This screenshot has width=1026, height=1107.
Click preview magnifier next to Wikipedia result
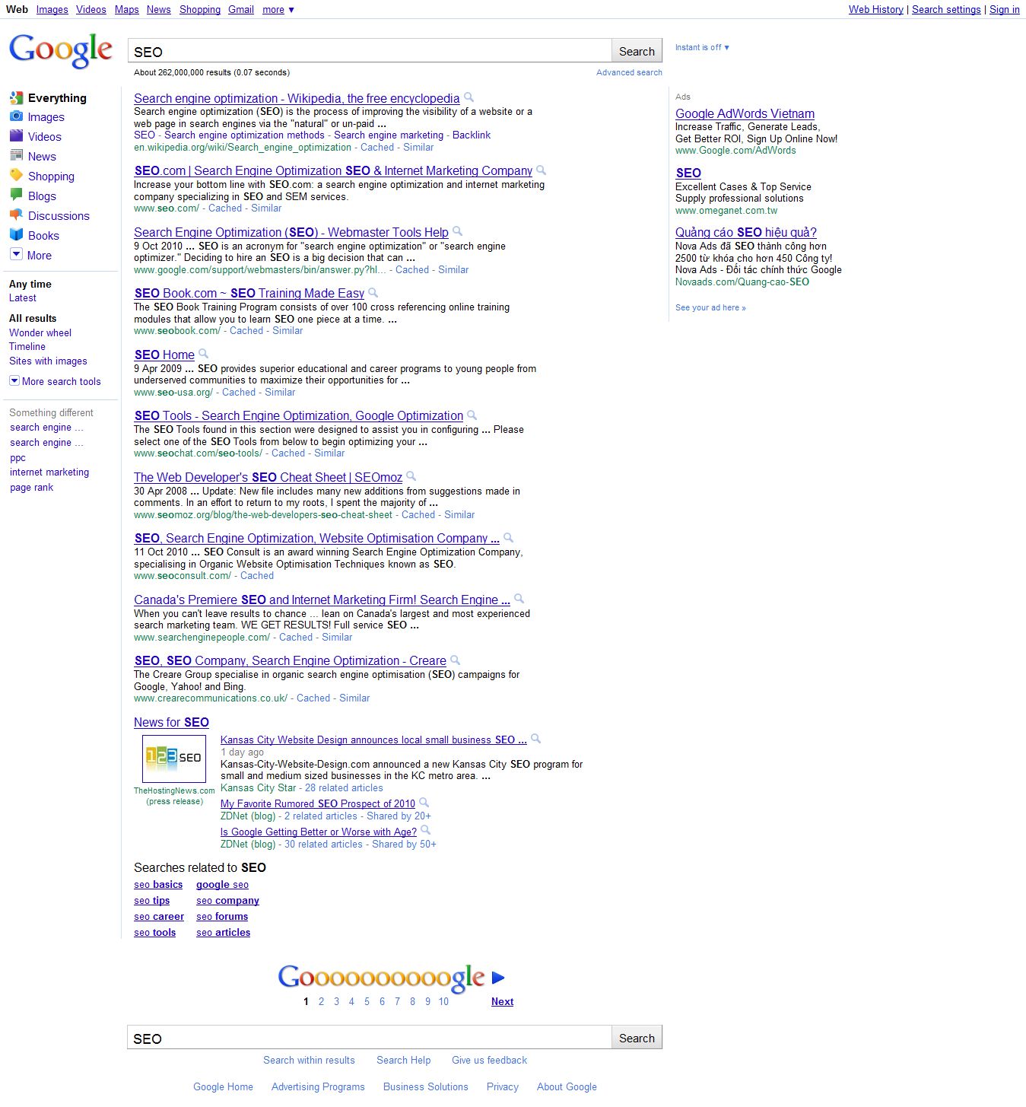tap(469, 97)
